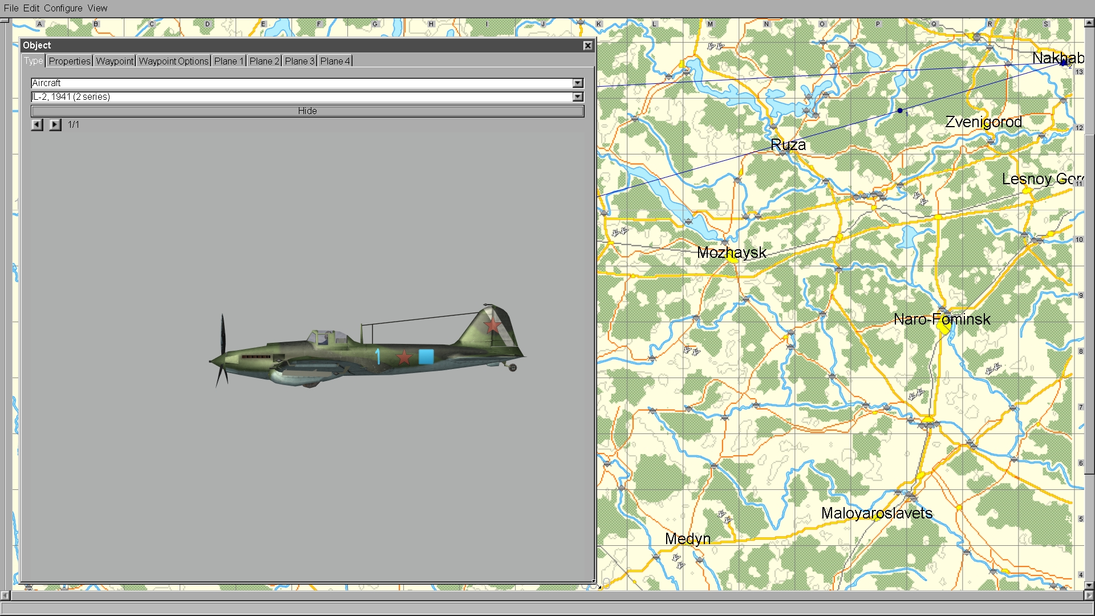Expand the Aircraft object type dropdown
1095x616 pixels.
578,83
